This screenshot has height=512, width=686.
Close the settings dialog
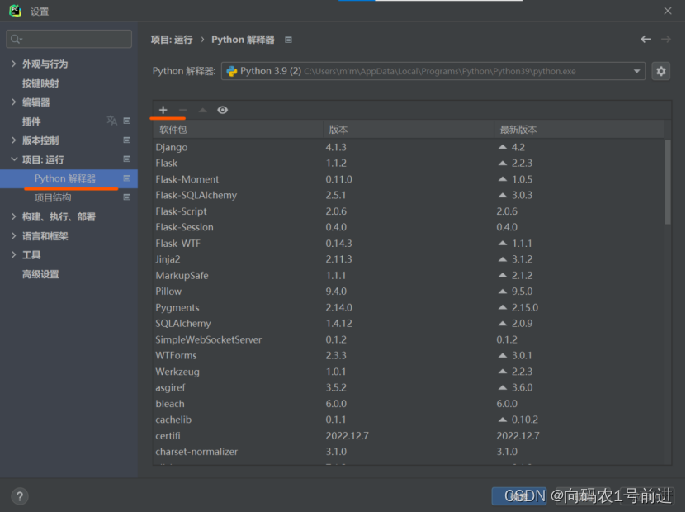[668, 11]
